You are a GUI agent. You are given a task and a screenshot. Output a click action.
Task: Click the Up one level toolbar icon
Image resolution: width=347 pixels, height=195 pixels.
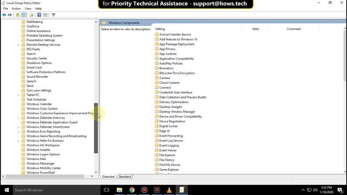pos(18,15)
